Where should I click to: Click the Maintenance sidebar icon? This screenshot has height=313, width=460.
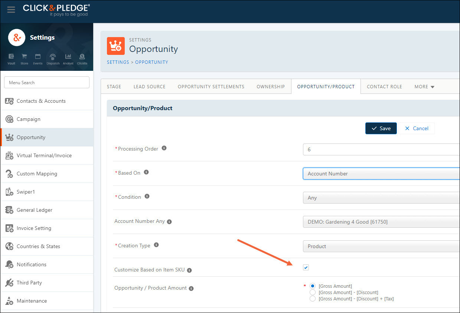(10, 301)
